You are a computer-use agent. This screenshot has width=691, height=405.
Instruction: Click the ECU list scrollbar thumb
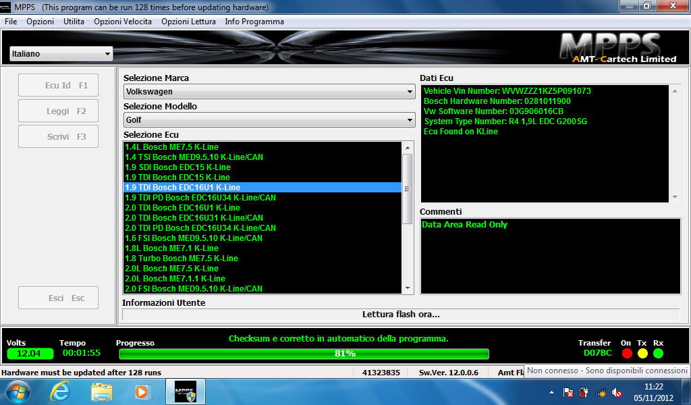coord(407,188)
